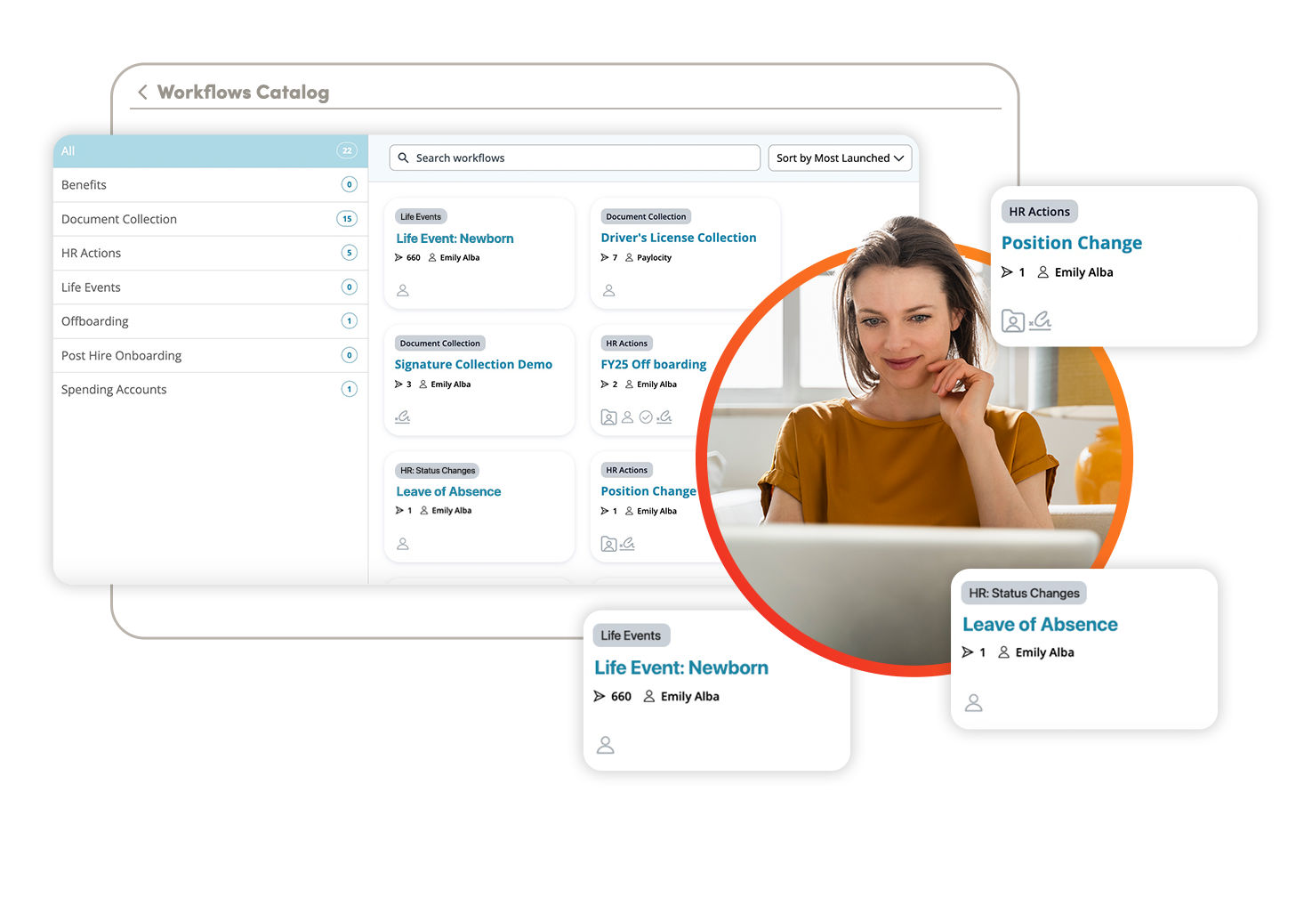Click the ID card icon on catalog Position Change card

point(608,544)
